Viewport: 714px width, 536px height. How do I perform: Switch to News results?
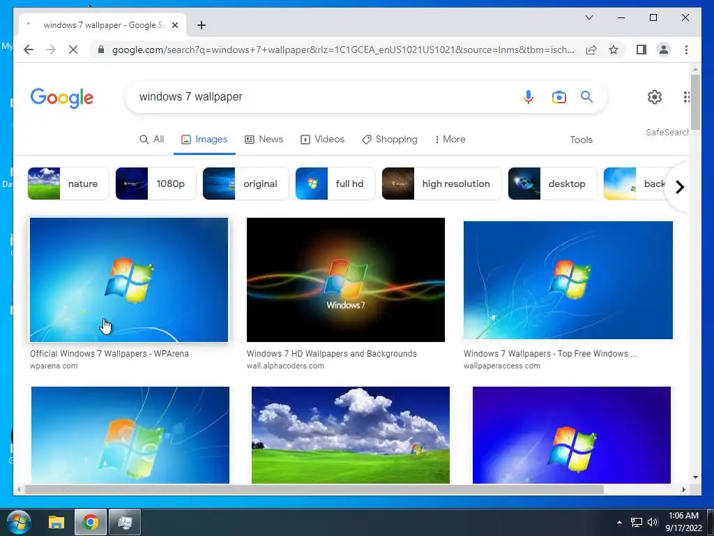[x=264, y=140]
